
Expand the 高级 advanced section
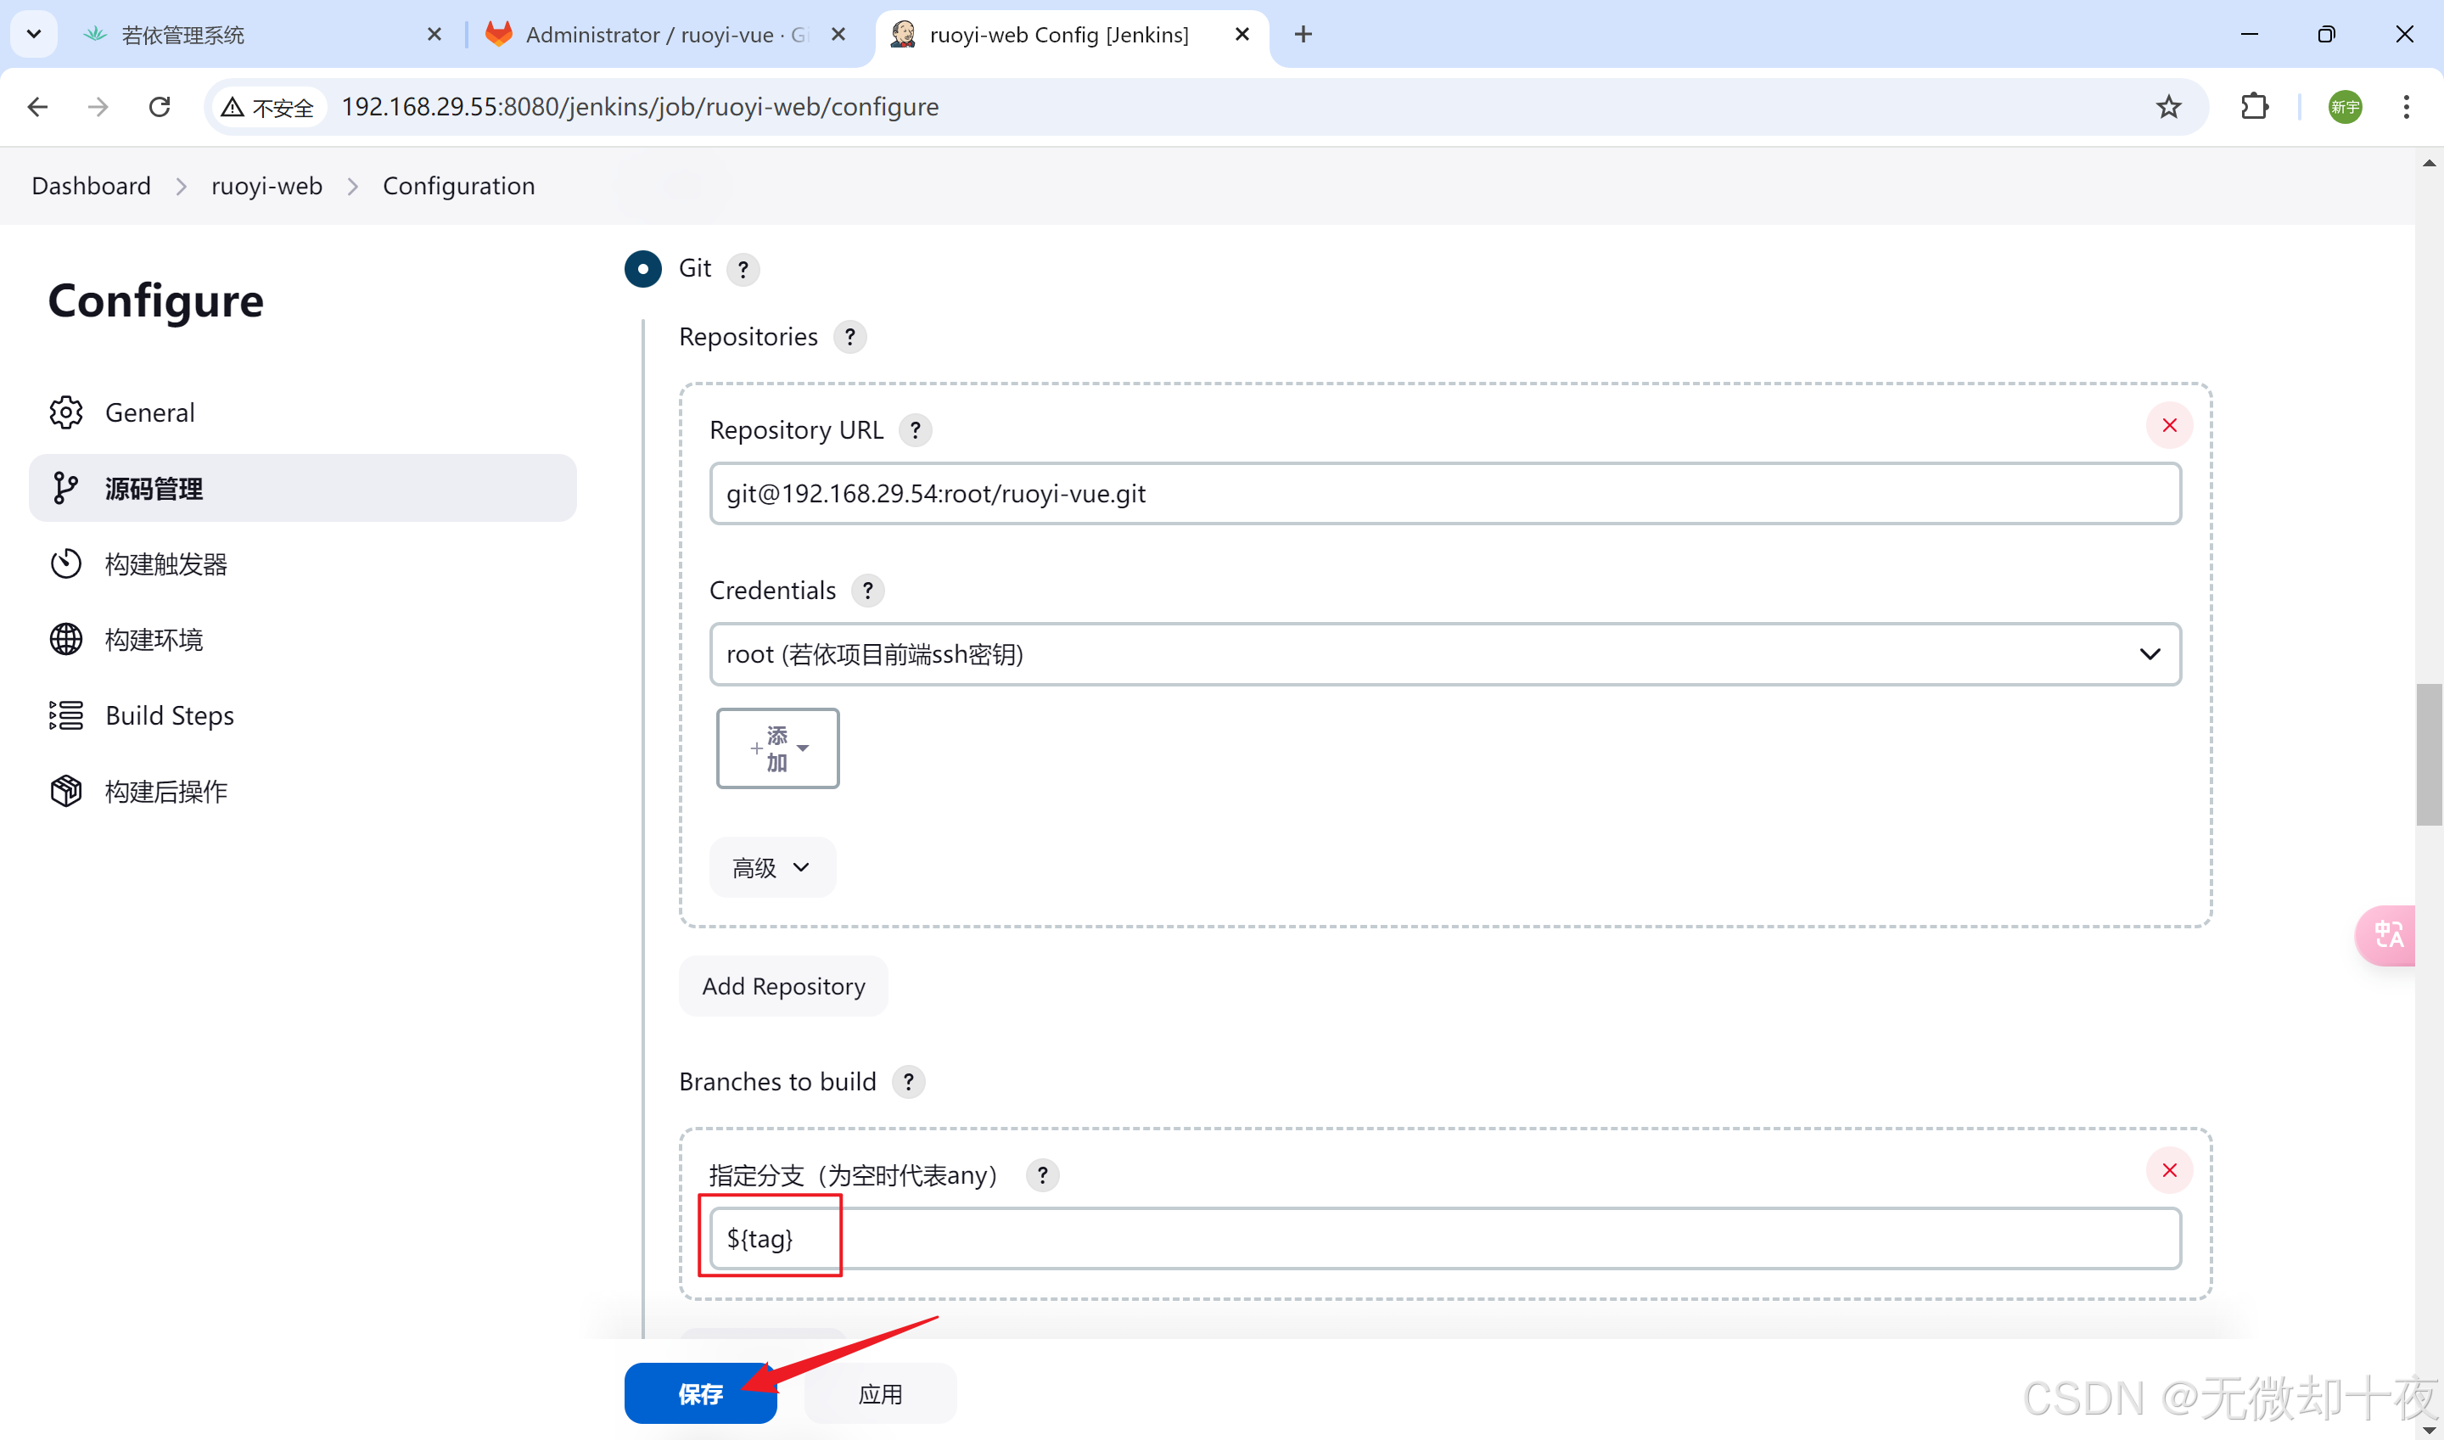[771, 867]
